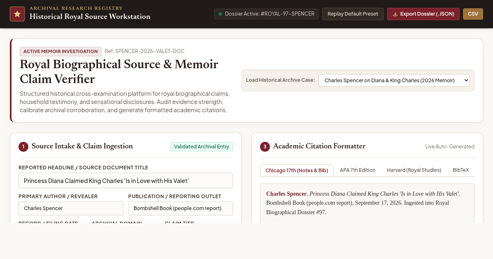The width and height of the screenshot is (493, 259).
Task: Click Ref: SPENCER-2026-VALET-DOC text
Action: tap(145, 51)
